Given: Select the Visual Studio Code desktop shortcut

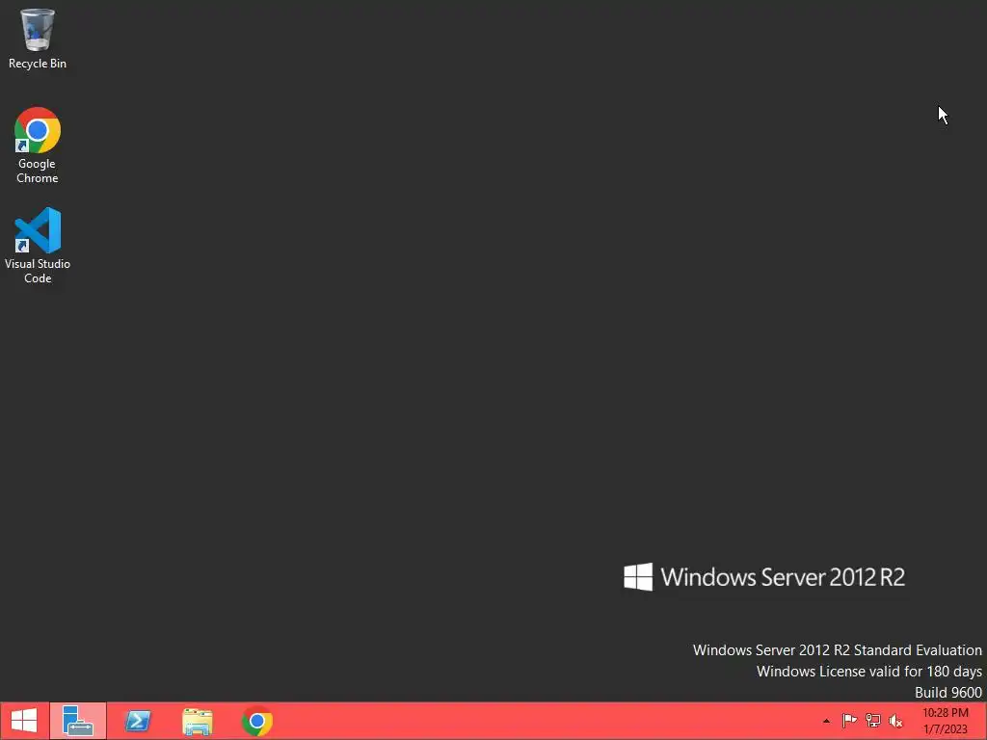Looking at the screenshot, I should pos(38,246).
